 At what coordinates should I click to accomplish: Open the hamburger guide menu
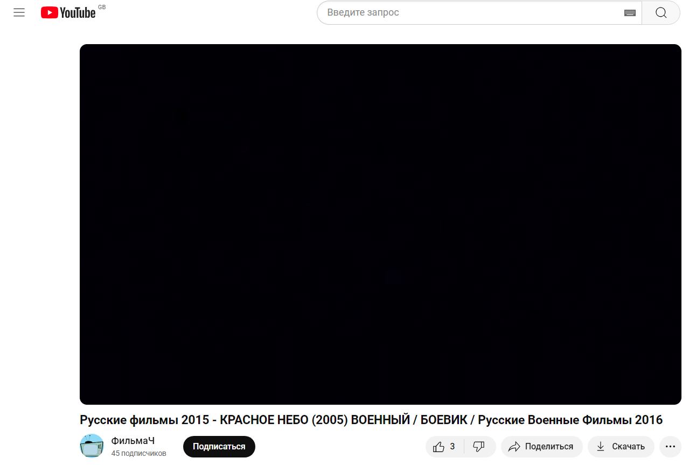click(x=19, y=12)
